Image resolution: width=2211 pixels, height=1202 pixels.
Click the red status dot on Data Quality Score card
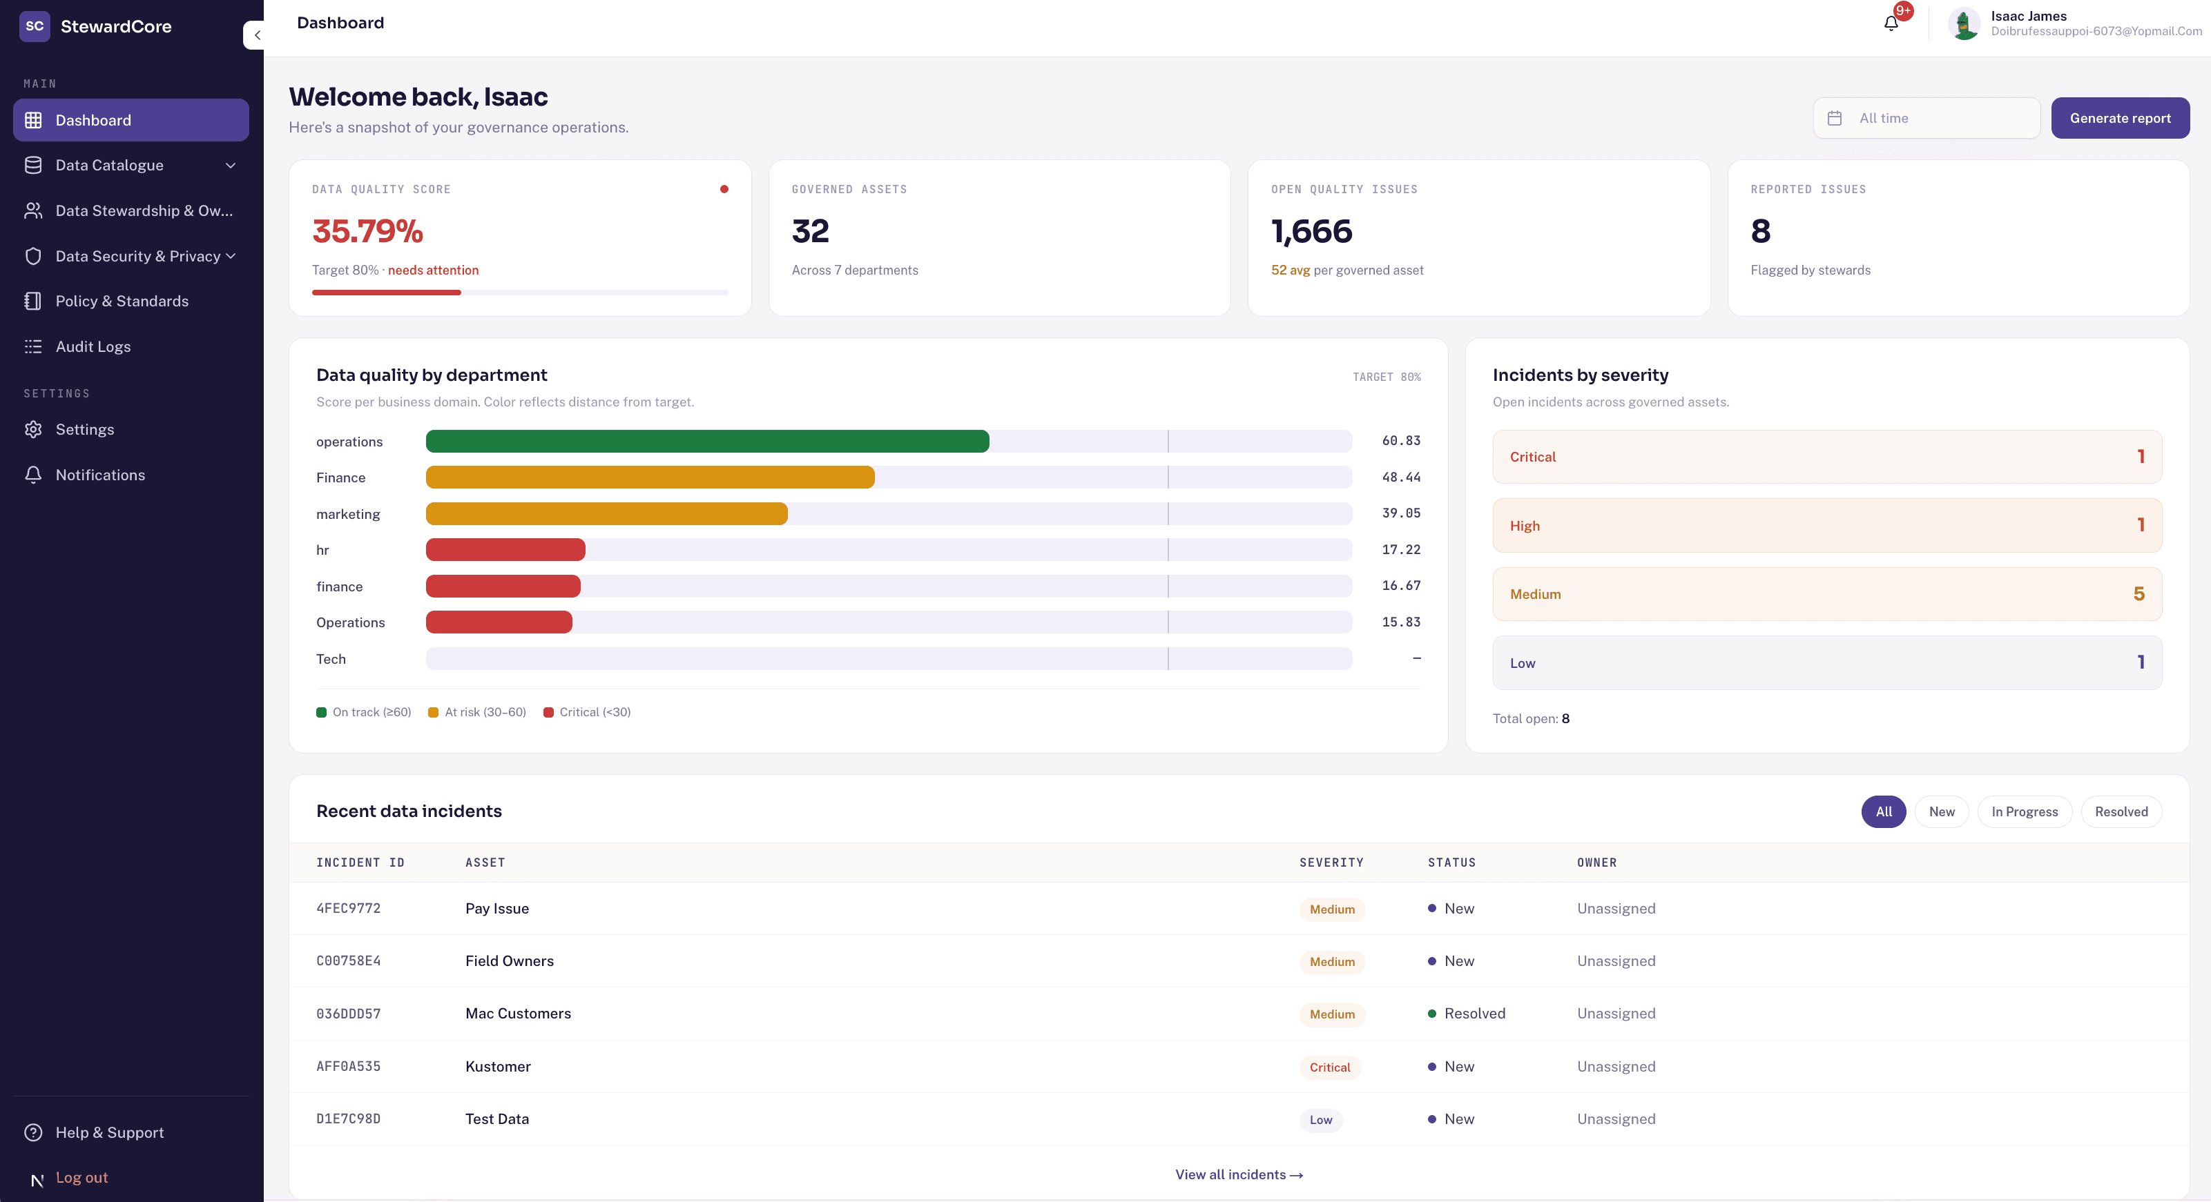[x=724, y=190]
